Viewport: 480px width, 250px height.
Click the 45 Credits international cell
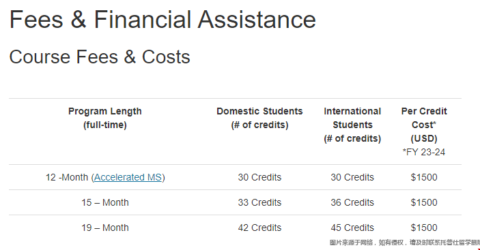[352, 228]
